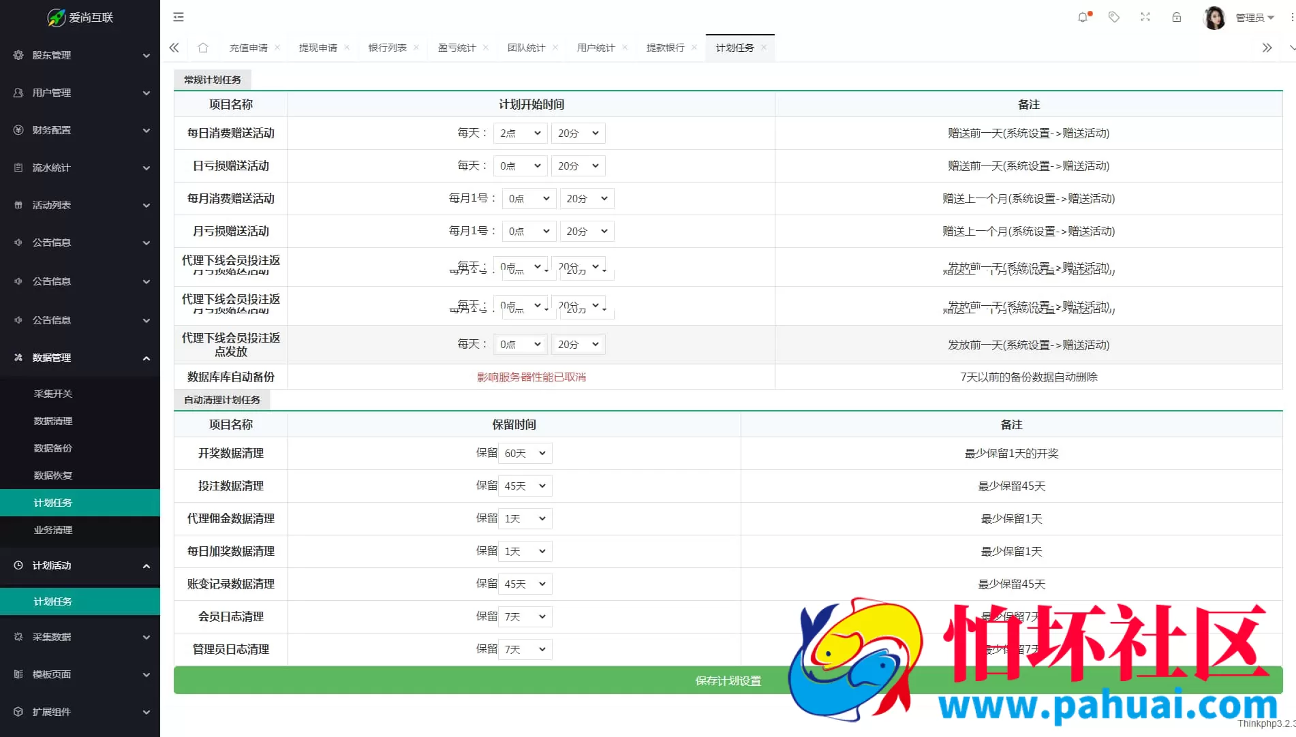
Task: Collapse the sidebar using the top-left icon
Action: click(179, 16)
